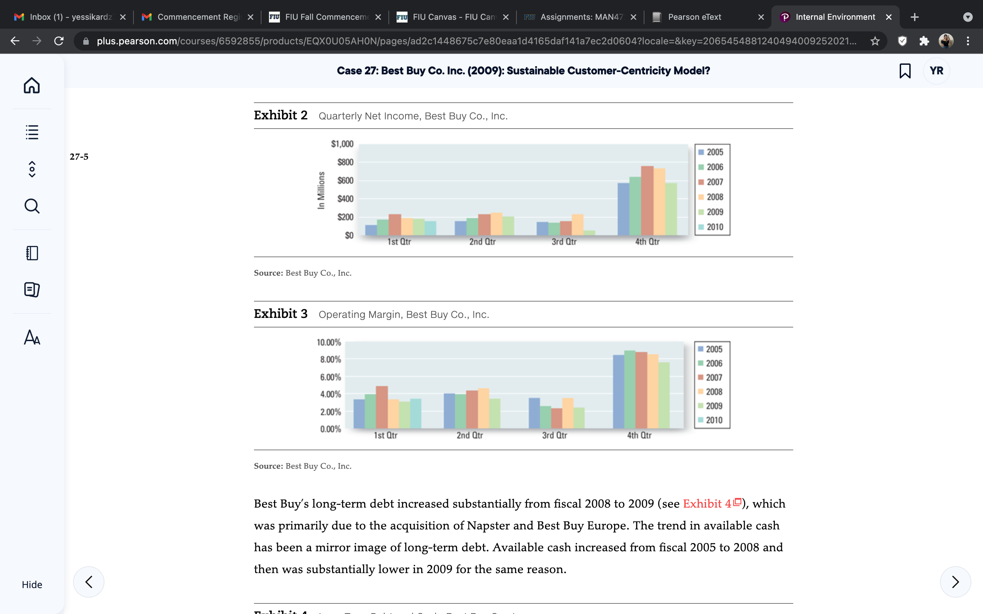This screenshot has height=614, width=983.
Task: Go to the previous eText page
Action: point(88,582)
